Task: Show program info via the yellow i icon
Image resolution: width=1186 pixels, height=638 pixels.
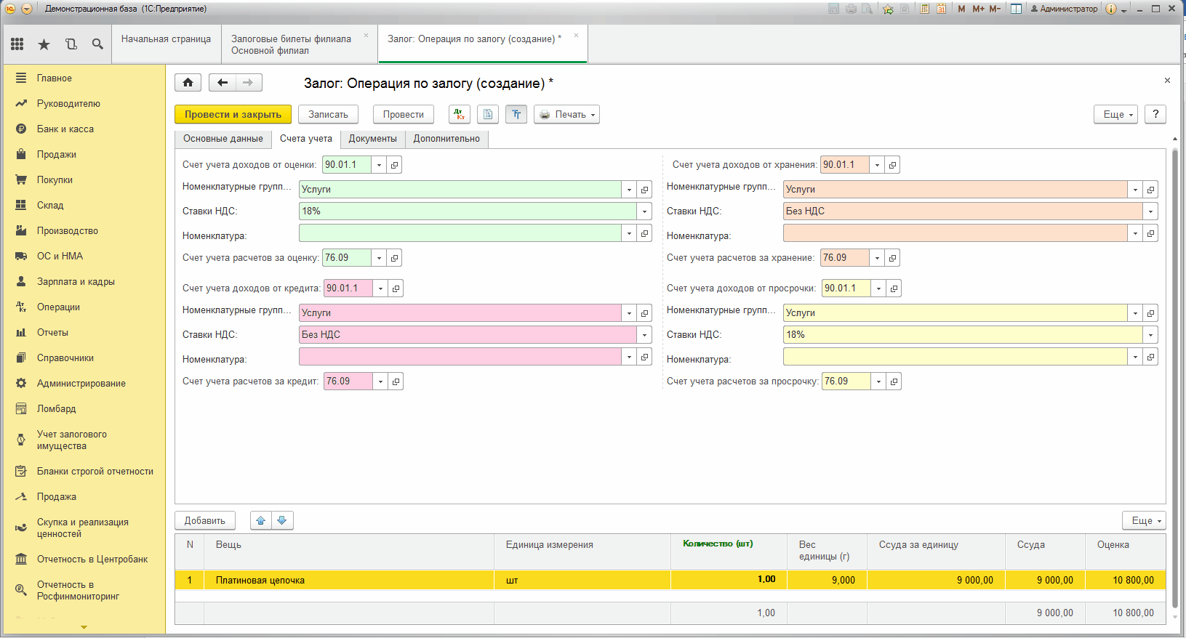Action: click(1111, 9)
